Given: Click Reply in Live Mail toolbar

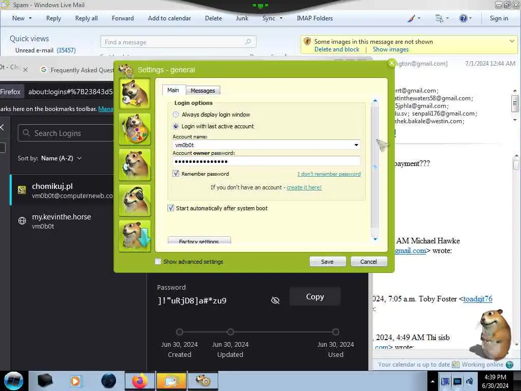Looking at the screenshot, I should point(53,18).
